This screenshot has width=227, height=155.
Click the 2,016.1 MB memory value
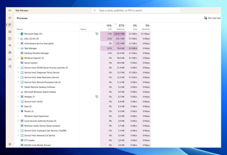click(x=119, y=34)
